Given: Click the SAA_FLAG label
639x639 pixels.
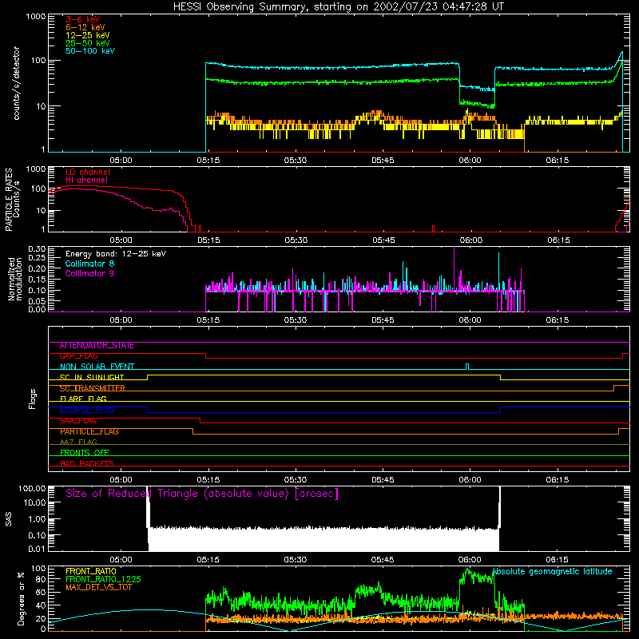Looking at the screenshot, I should [x=78, y=421].
